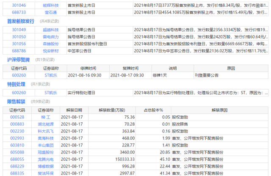Open stock code 000528 link
Viewport: 271px width, 176px height.
(17, 117)
